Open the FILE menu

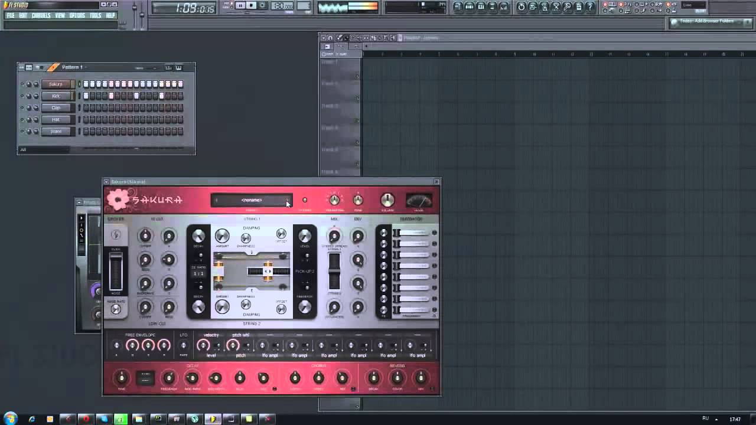click(x=10, y=15)
